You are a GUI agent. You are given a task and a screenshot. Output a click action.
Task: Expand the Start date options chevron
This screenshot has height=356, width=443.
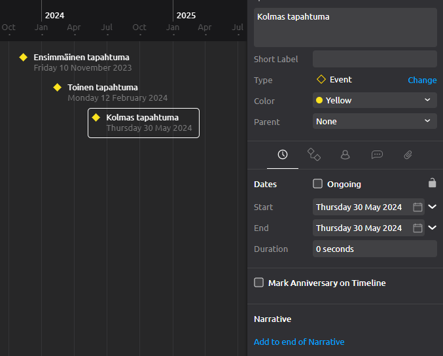pos(433,207)
